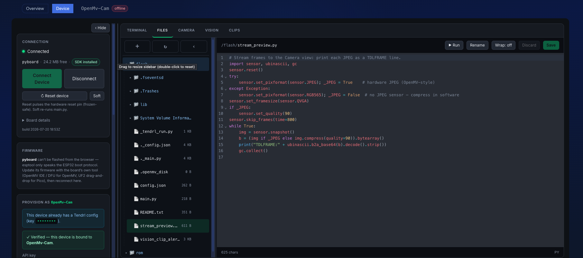Click the Soft reset button
583x258 pixels.
[97, 96]
